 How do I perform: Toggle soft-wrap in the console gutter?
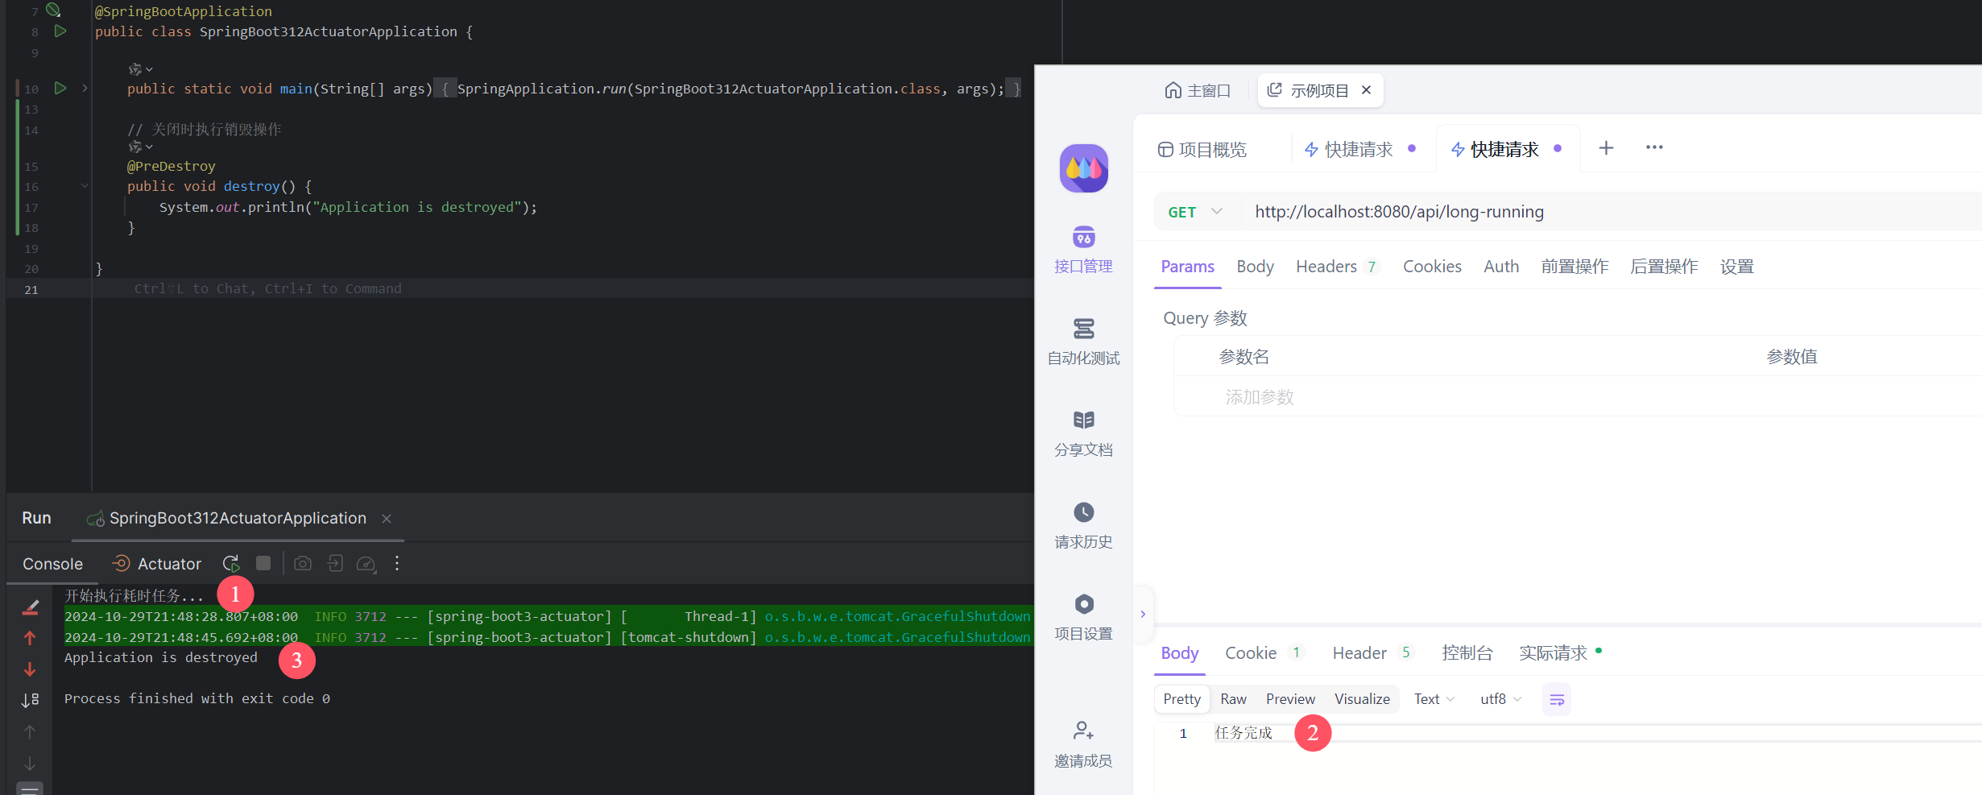30,789
